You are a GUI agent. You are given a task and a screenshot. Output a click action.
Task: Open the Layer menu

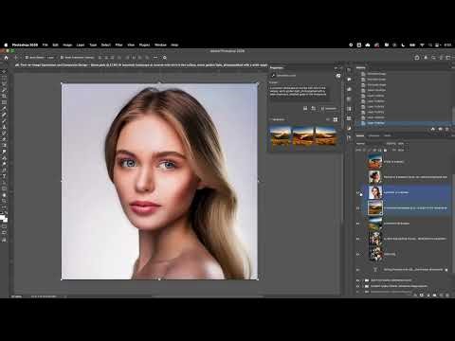[81, 45]
